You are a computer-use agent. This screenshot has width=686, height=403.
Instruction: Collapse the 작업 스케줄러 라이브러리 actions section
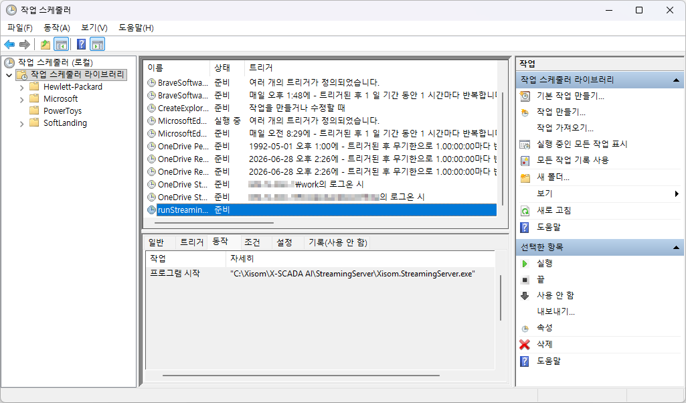676,80
